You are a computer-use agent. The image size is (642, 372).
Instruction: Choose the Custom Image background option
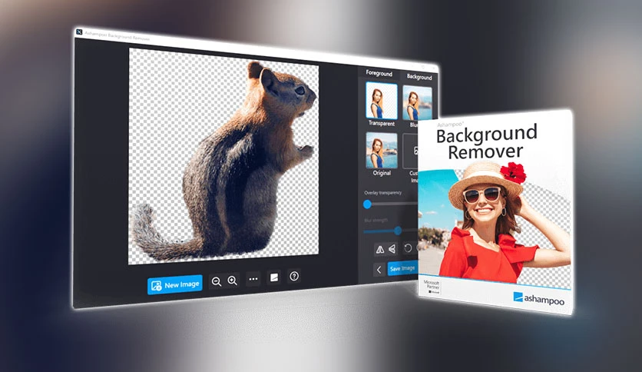point(411,151)
